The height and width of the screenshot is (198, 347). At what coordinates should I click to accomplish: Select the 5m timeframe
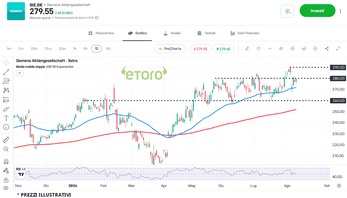21,49
